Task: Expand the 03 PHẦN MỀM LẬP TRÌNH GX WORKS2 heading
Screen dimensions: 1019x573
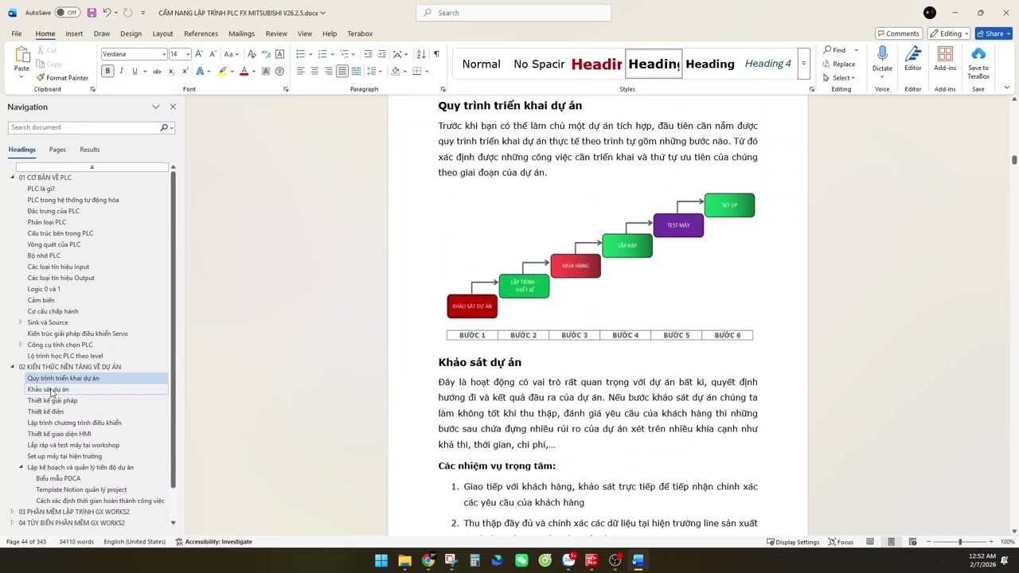Action: [x=12, y=512]
